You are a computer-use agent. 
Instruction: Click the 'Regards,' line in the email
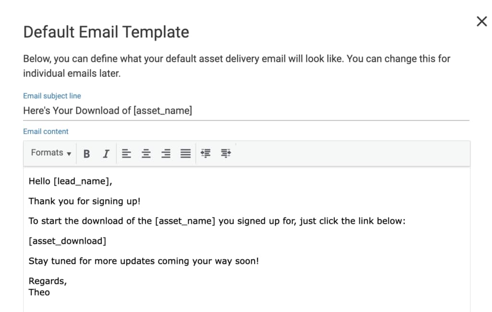[48, 281]
